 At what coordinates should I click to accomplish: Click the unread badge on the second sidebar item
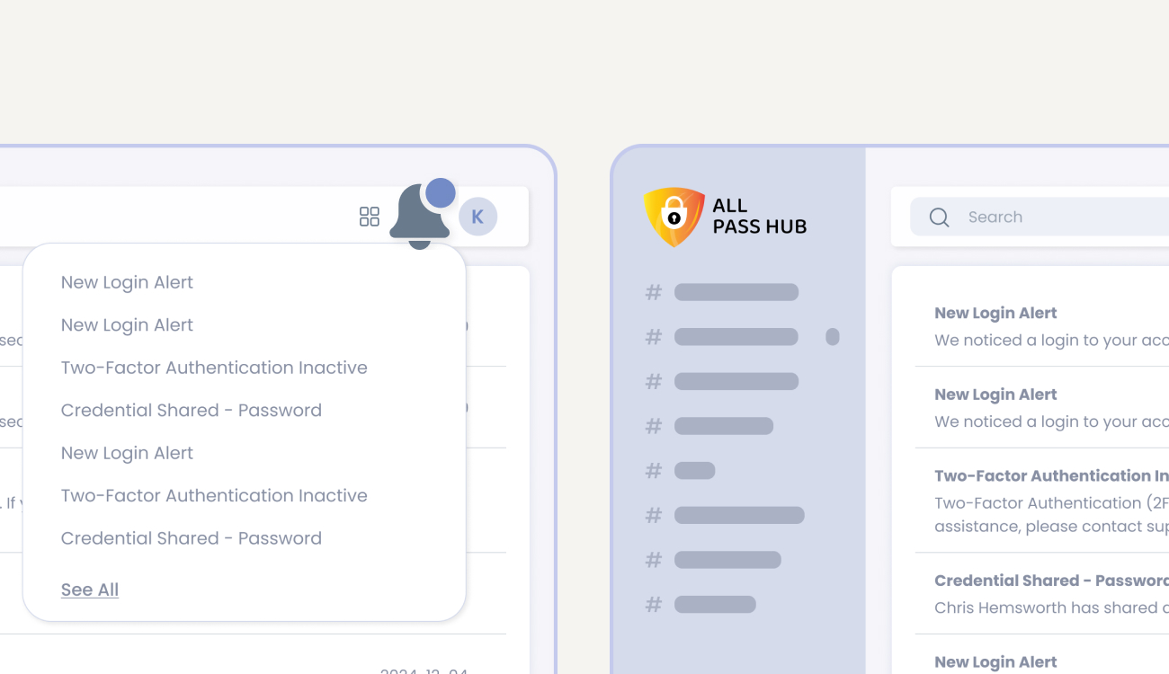(833, 337)
